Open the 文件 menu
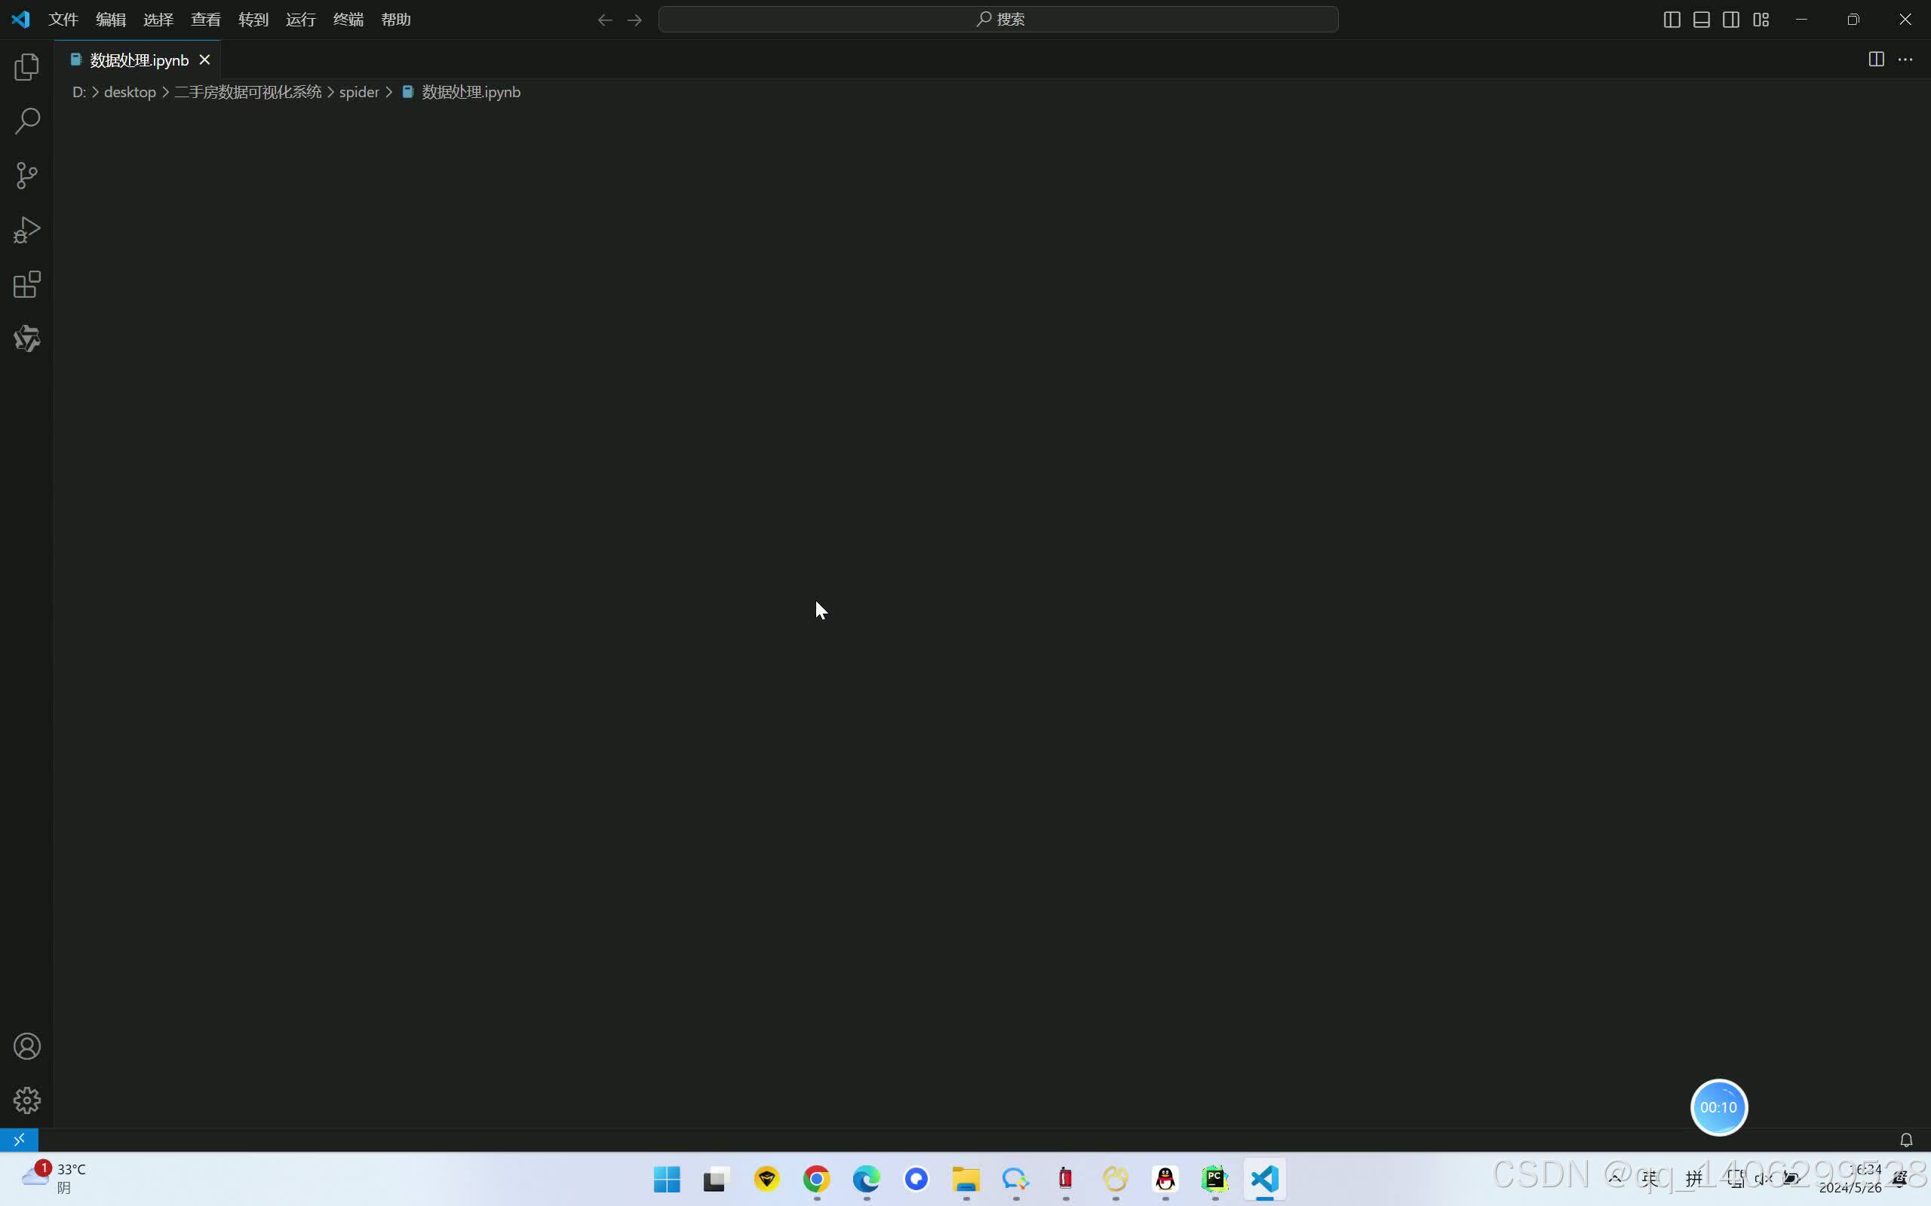 (63, 19)
